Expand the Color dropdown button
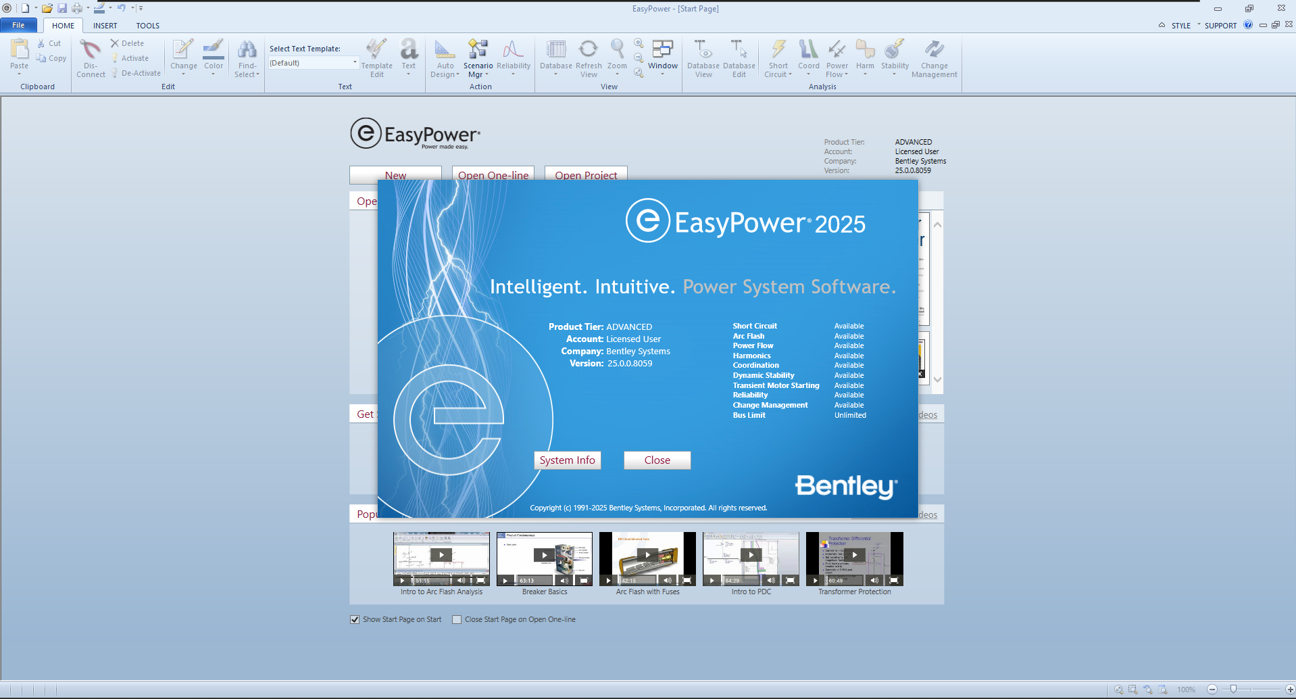The image size is (1296, 699). [214, 73]
